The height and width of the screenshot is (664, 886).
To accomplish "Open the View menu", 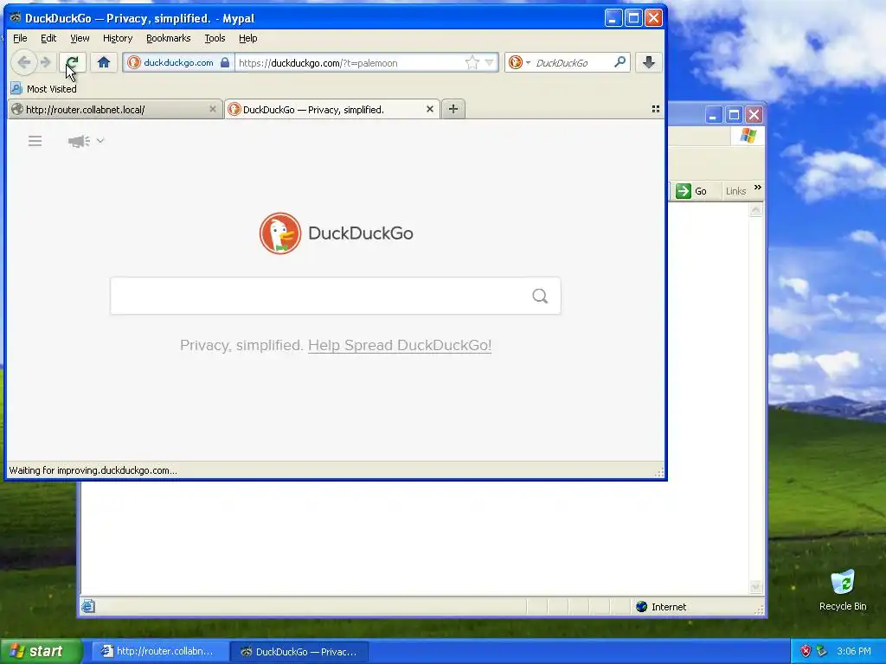I will [x=80, y=38].
